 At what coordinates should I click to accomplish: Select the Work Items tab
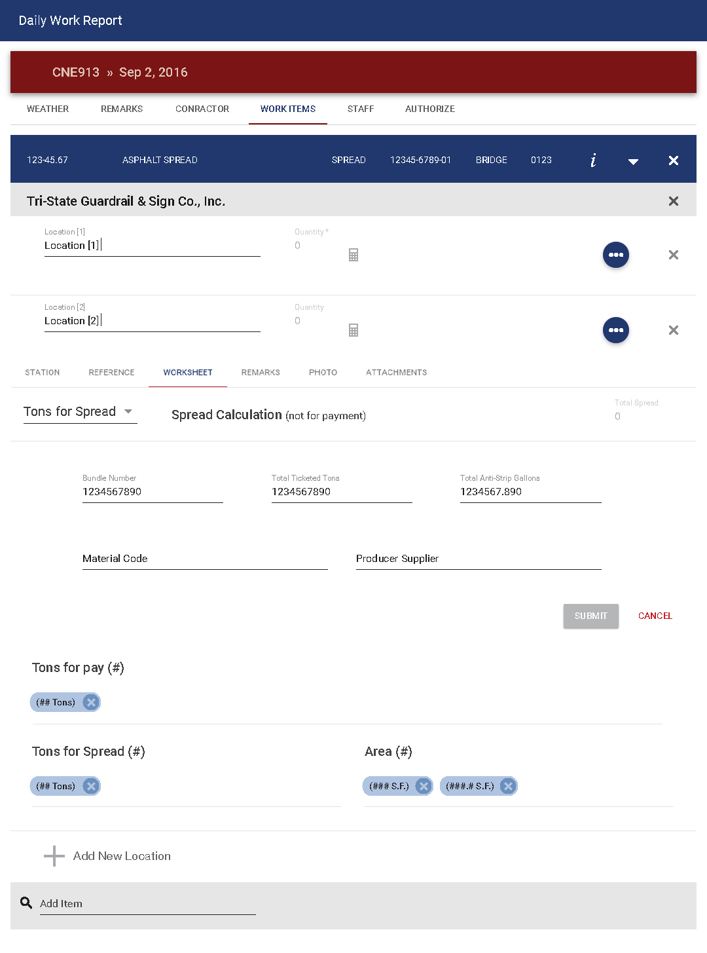pos(288,109)
